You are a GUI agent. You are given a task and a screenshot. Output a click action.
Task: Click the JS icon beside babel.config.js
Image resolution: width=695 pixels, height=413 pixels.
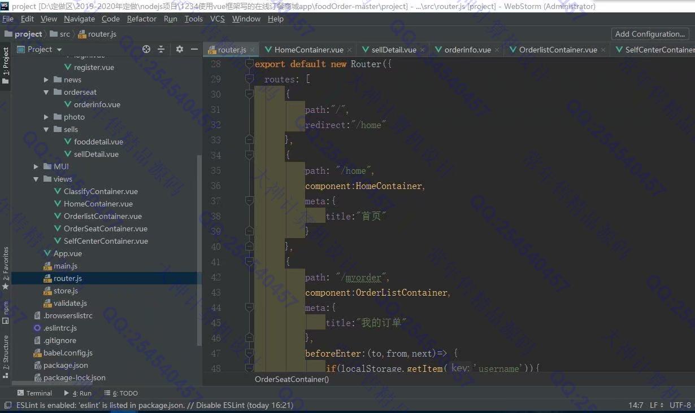click(x=37, y=353)
